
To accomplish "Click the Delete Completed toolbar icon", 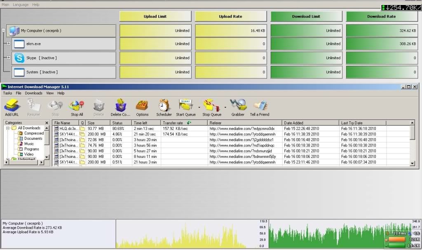I will pos(120,105).
